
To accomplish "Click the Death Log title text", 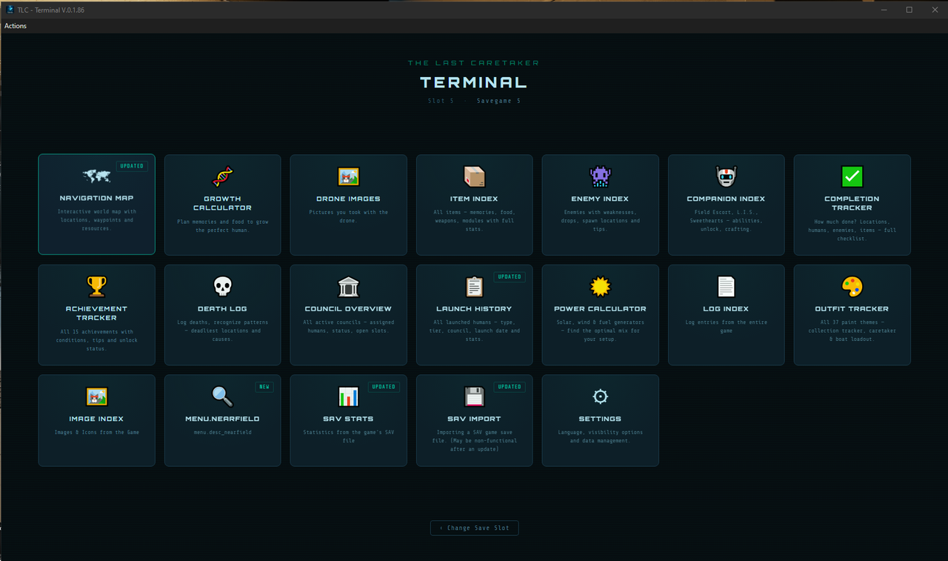I will [222, 309].
